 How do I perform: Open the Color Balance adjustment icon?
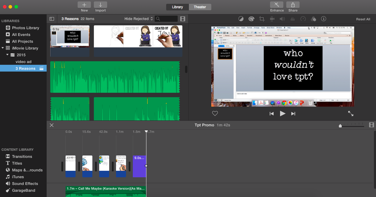(241, 19)
